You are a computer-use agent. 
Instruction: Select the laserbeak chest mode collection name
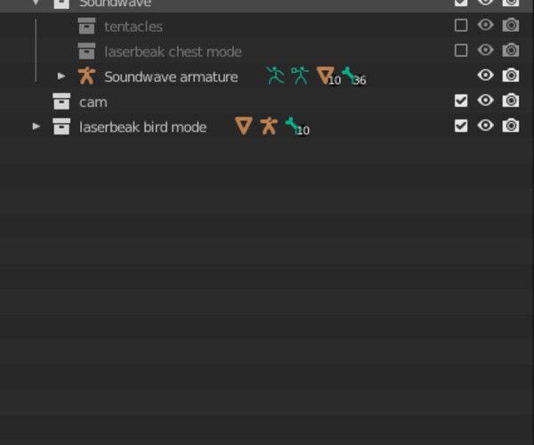(x=173, y=52)
